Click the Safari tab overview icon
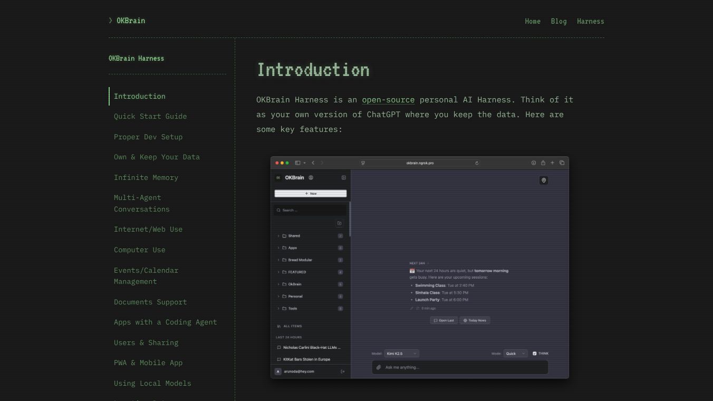The height and width of the screenshot is (401, 713). click(x=562, y=163)
